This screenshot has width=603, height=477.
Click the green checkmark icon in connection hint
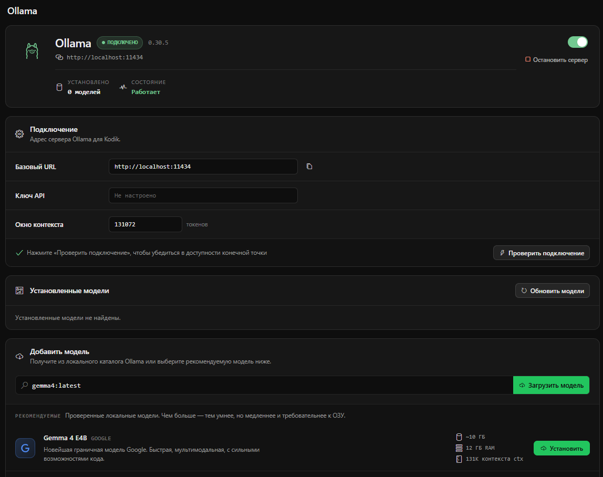(x=19, y=253)
